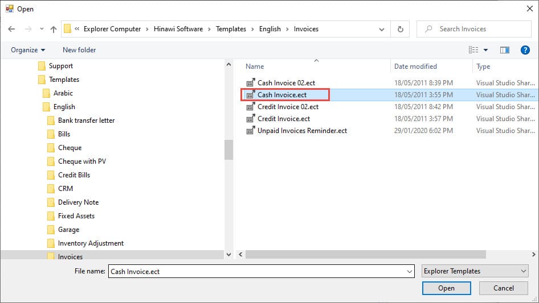Click the Search Invoices field
The image size is (539, 303).
pos(473,29)
